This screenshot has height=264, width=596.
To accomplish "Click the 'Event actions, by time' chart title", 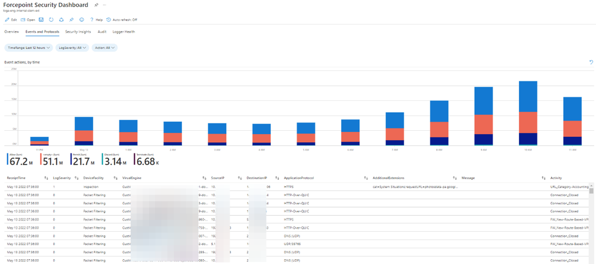I will coord(22,62).
